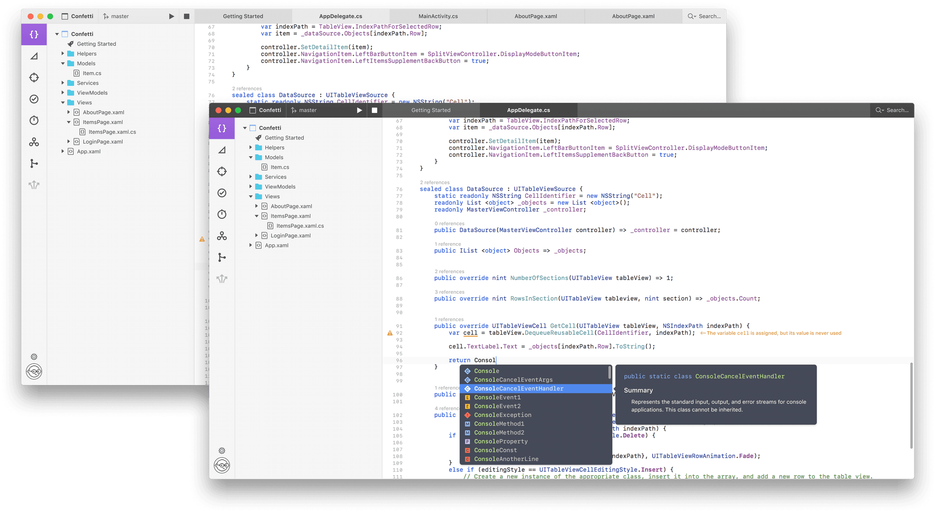Select the three-circle cluster icon in back window
The width and height of the screenshot is (936, 513).
[34, 142]
